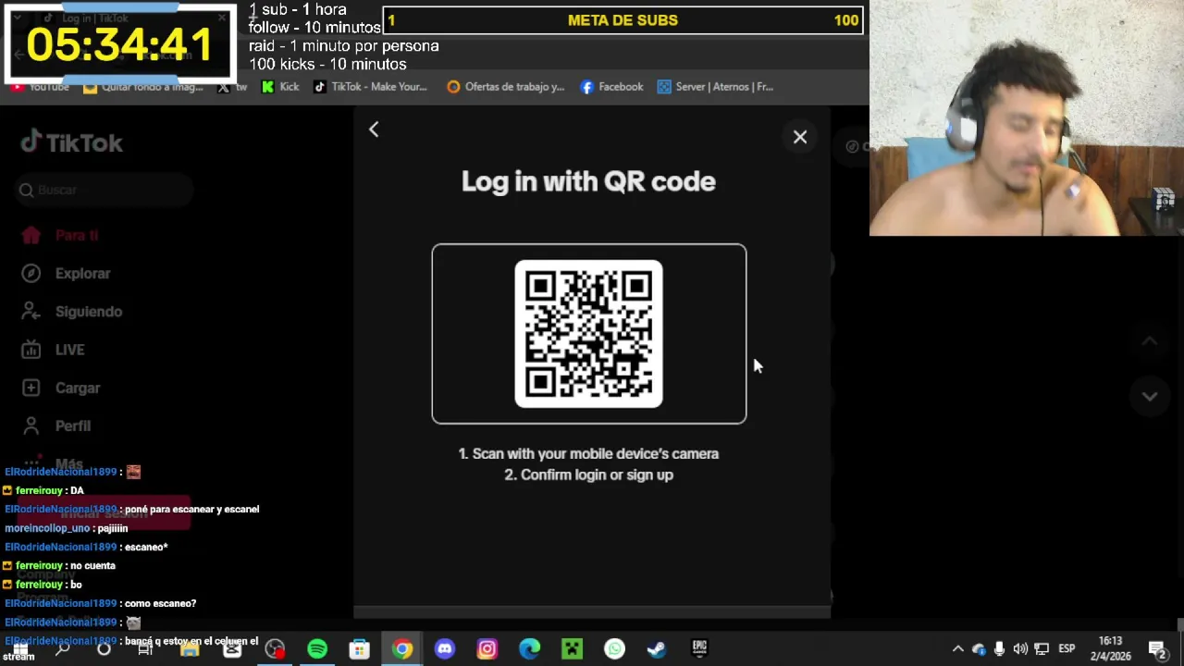This screenshot has height=666, width=1184.
Task: Open Steam from the taskbar
Action: (657, 649)
